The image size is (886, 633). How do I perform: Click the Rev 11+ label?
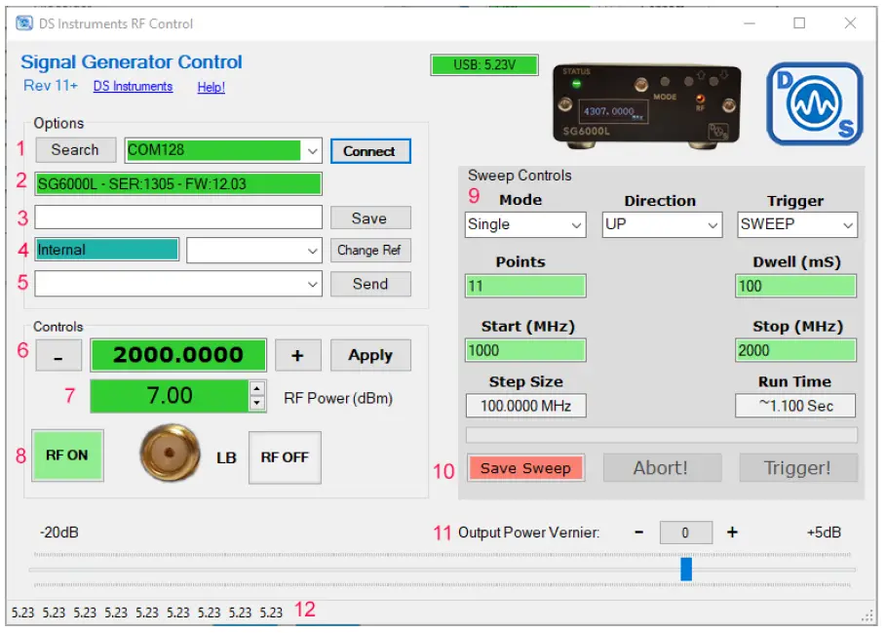pyautogui.click(x=51, y=86)
